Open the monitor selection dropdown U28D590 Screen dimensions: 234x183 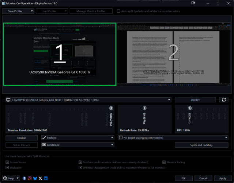[88, 100]
